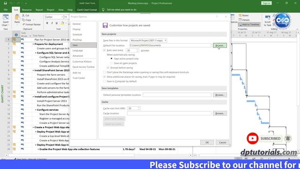The height and width of the screenshot is (169, 300).
Task: Collapse Configure services summary task
Action: tap(36, 110)
